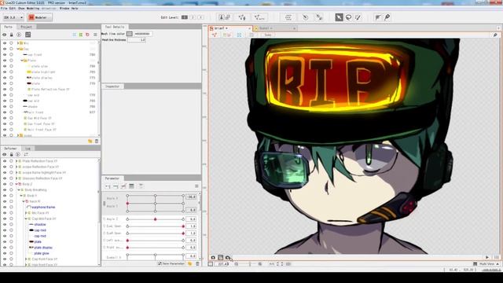503x283 pixels.
Task: Click the canvas snapshot camera icon
Action: tap(213, 257)
